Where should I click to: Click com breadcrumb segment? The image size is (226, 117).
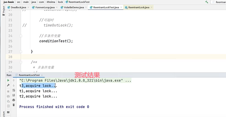coord(41,2)
